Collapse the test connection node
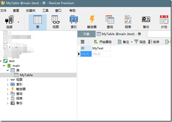The width and height of the screenshot is (172, 122). coord(1,61)
